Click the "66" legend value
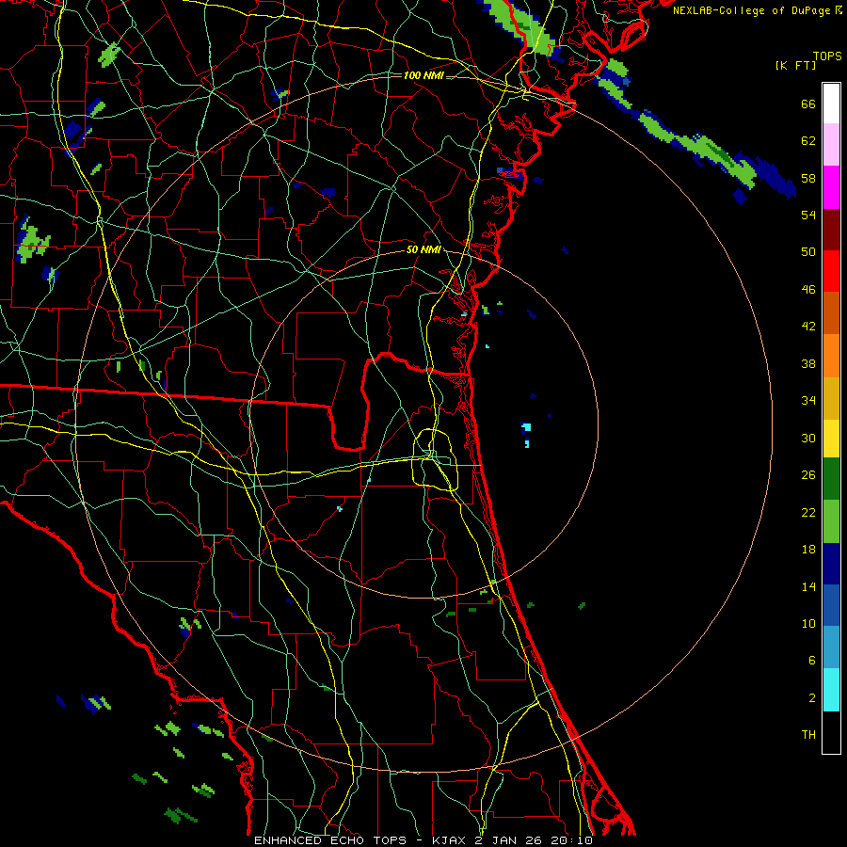 [x=808, y=104]
